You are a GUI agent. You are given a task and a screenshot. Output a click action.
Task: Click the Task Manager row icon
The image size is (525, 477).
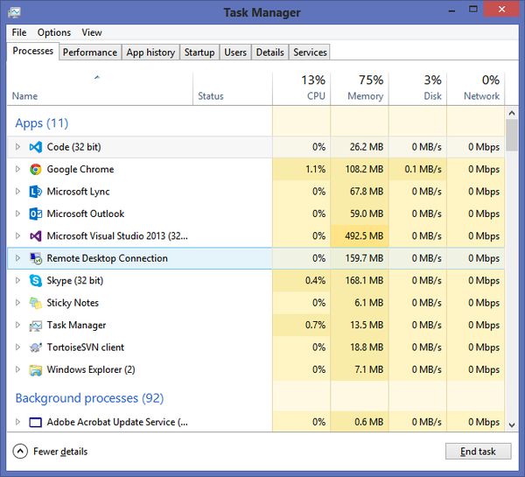tap(36, 326)
